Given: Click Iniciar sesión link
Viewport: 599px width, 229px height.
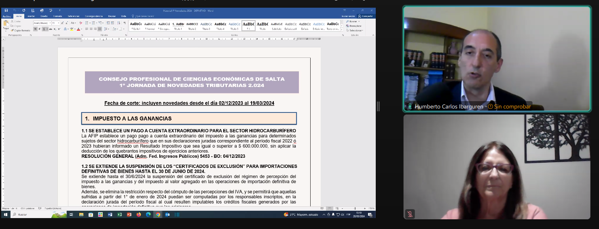Looking at the screenshot, I should coord(348,16).
